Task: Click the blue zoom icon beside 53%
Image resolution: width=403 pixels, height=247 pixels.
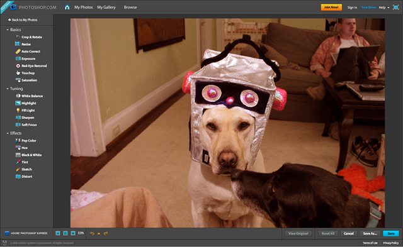Action: [x=73, y=233]
